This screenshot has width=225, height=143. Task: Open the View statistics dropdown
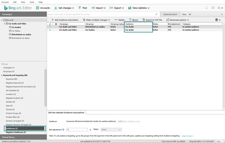tap(139, 8)
